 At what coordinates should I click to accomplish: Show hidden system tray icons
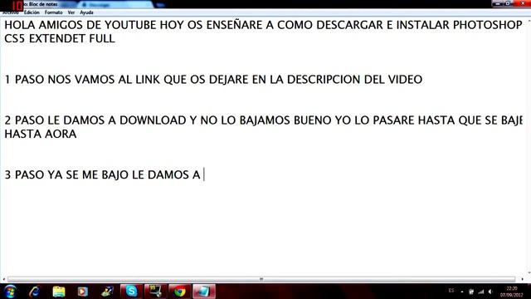462,292
